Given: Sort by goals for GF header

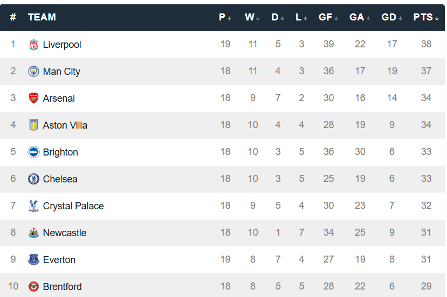Looking at the screenshot, I should coord(328,17).
